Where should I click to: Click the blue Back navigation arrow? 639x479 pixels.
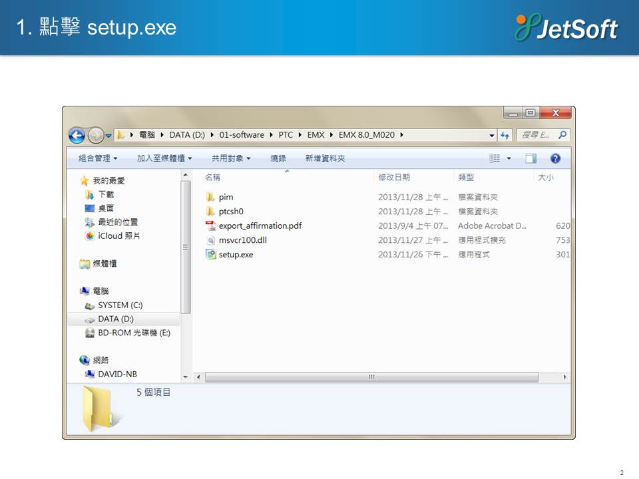click(77, 135)
